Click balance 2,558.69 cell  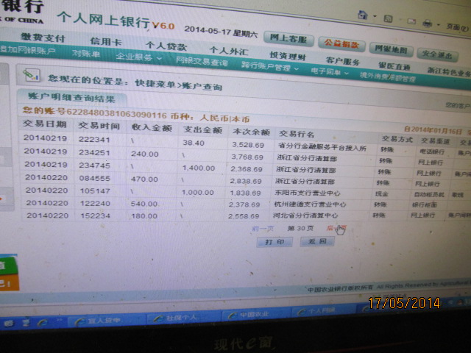[244, 215]
